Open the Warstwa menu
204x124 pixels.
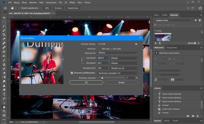point(33,3)
